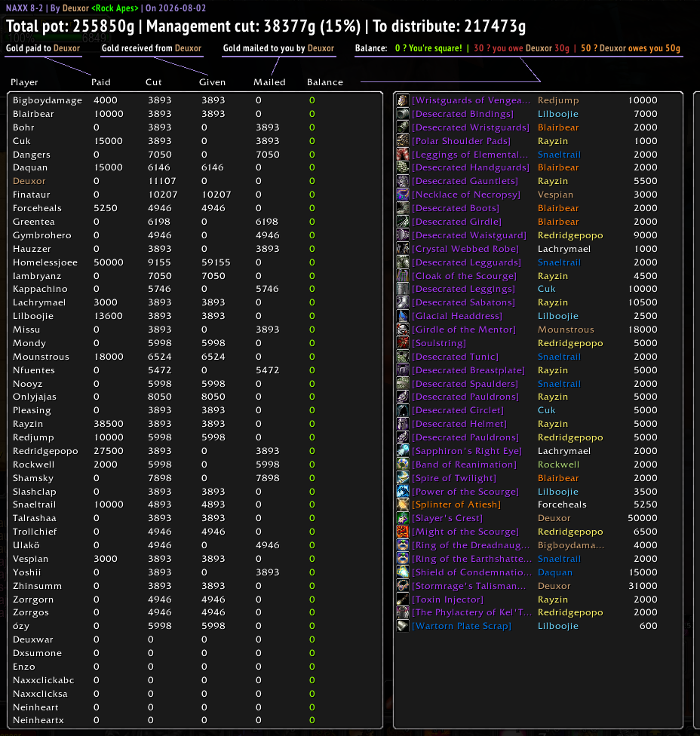The image size is (700, 736).
Task: Click the Band of Reanimation icon
Action: click(x=403, y=465)
